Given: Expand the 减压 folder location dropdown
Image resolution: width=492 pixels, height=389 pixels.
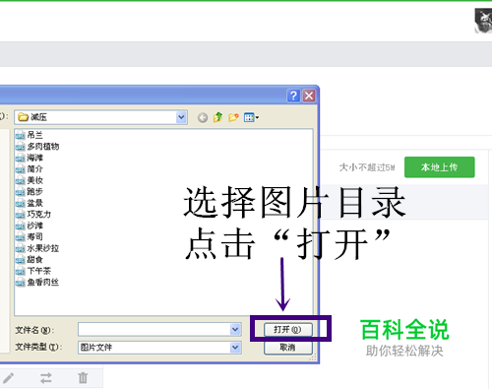Looking at the screenshot, I should point(181,117).
